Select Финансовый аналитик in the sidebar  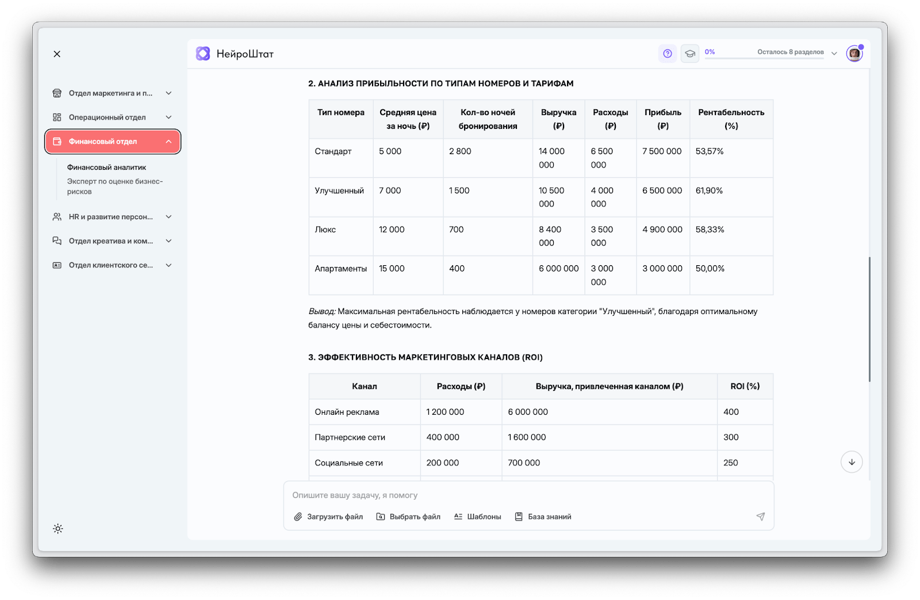[x=106, y=167]
